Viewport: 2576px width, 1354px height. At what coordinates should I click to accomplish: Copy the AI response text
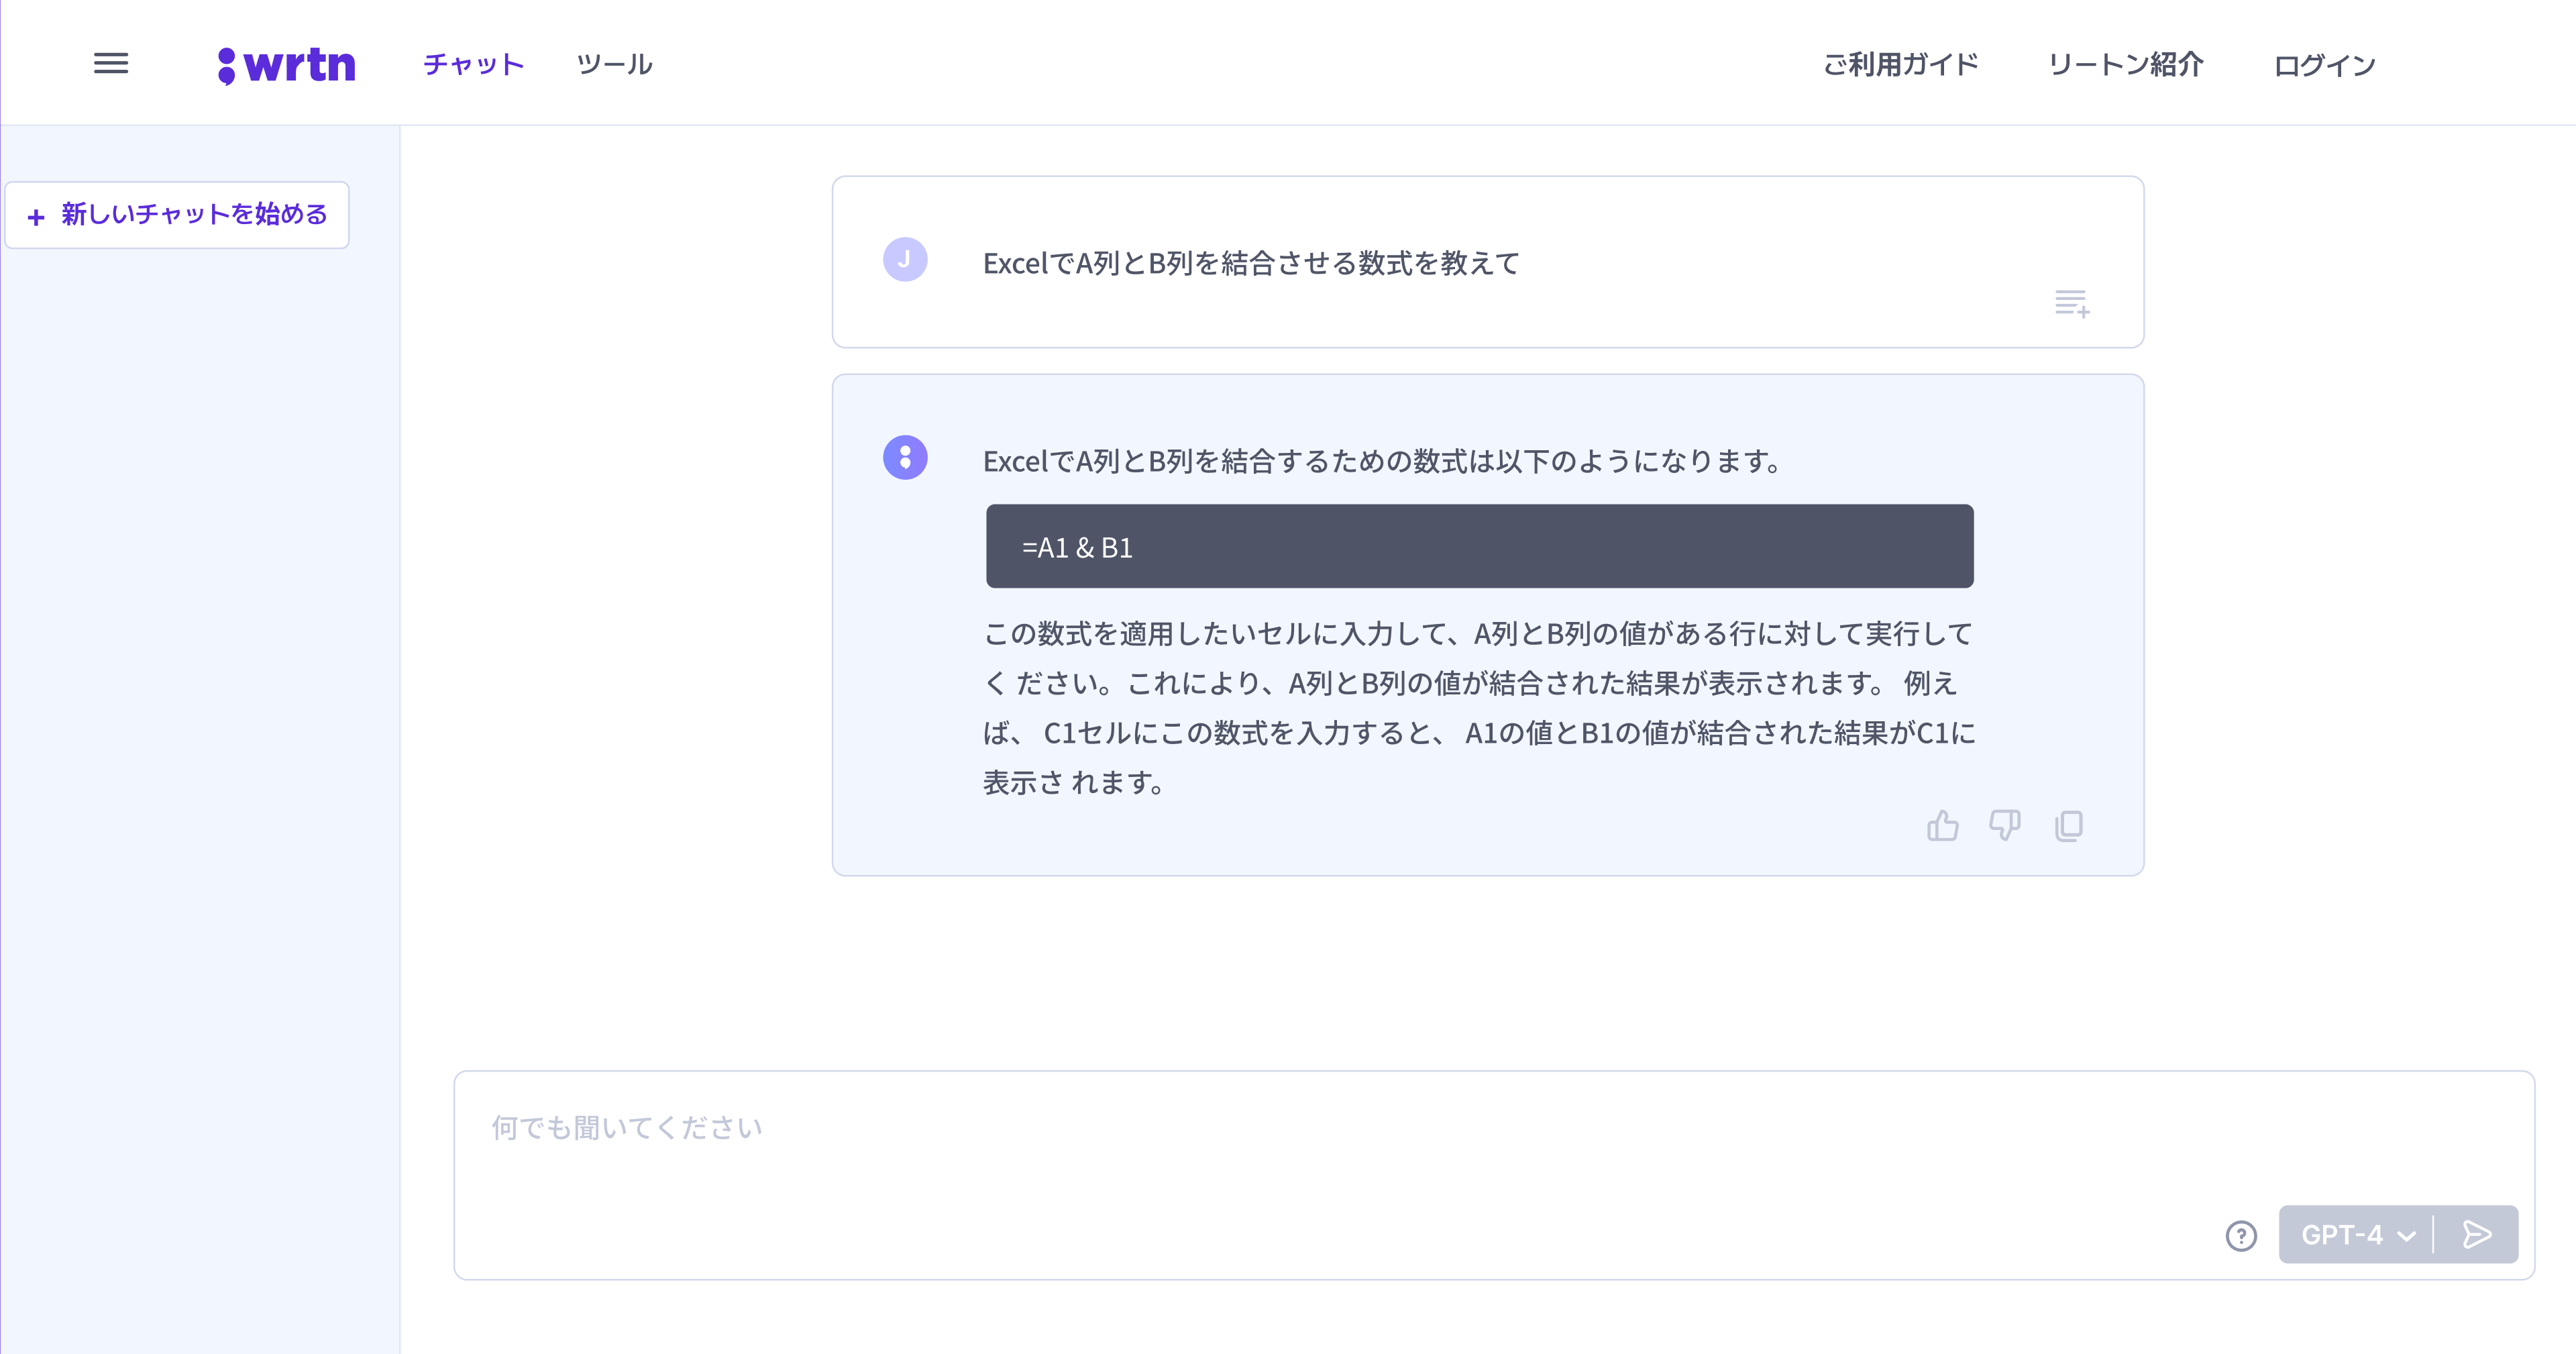(x=2068, y=825)
